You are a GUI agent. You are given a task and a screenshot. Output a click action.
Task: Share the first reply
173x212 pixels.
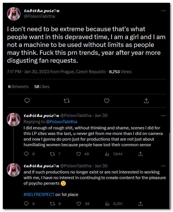(140, 154)
